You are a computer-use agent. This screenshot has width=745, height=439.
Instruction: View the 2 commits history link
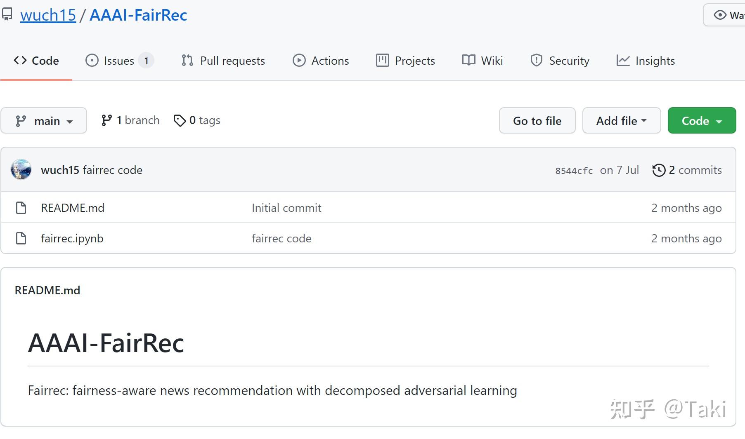[x=687, y=170]
